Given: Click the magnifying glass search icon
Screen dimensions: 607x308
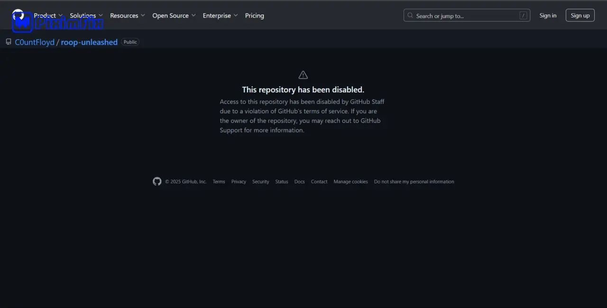Looking at the screenshot, I should pos(410,16).
